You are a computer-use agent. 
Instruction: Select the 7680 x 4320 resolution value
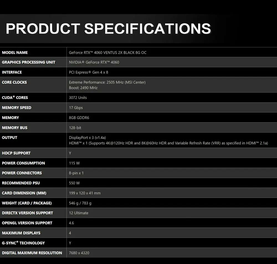pyautogui.click(x=79, y=253)
